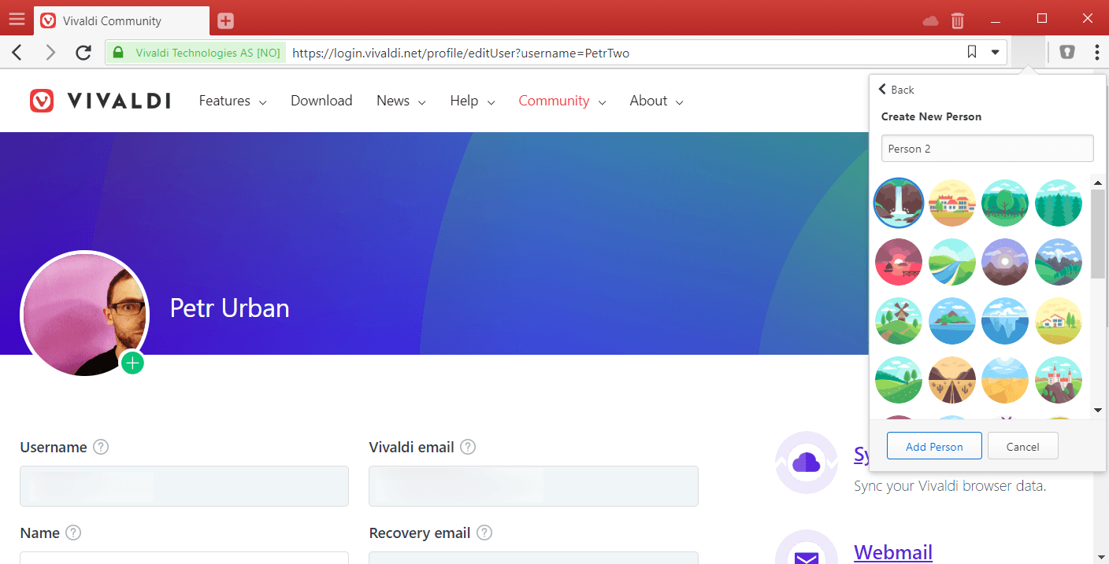
Task: Expand the News menu
Action: point(401,101)
